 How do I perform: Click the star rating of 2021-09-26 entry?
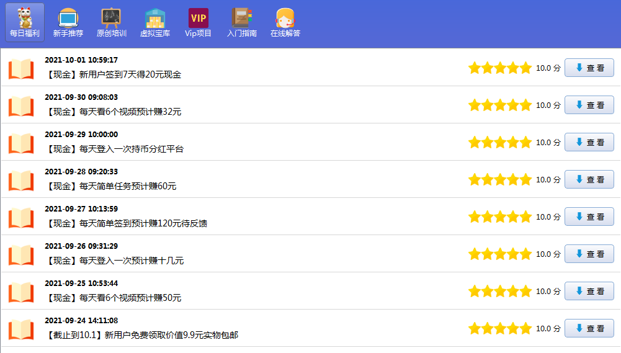pyautogui.click(x=500, y=254)
